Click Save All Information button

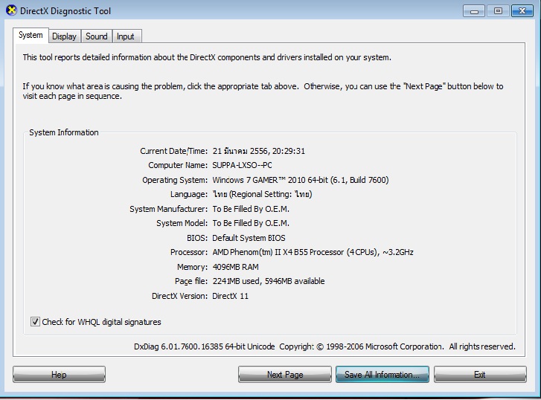[382, 375]
